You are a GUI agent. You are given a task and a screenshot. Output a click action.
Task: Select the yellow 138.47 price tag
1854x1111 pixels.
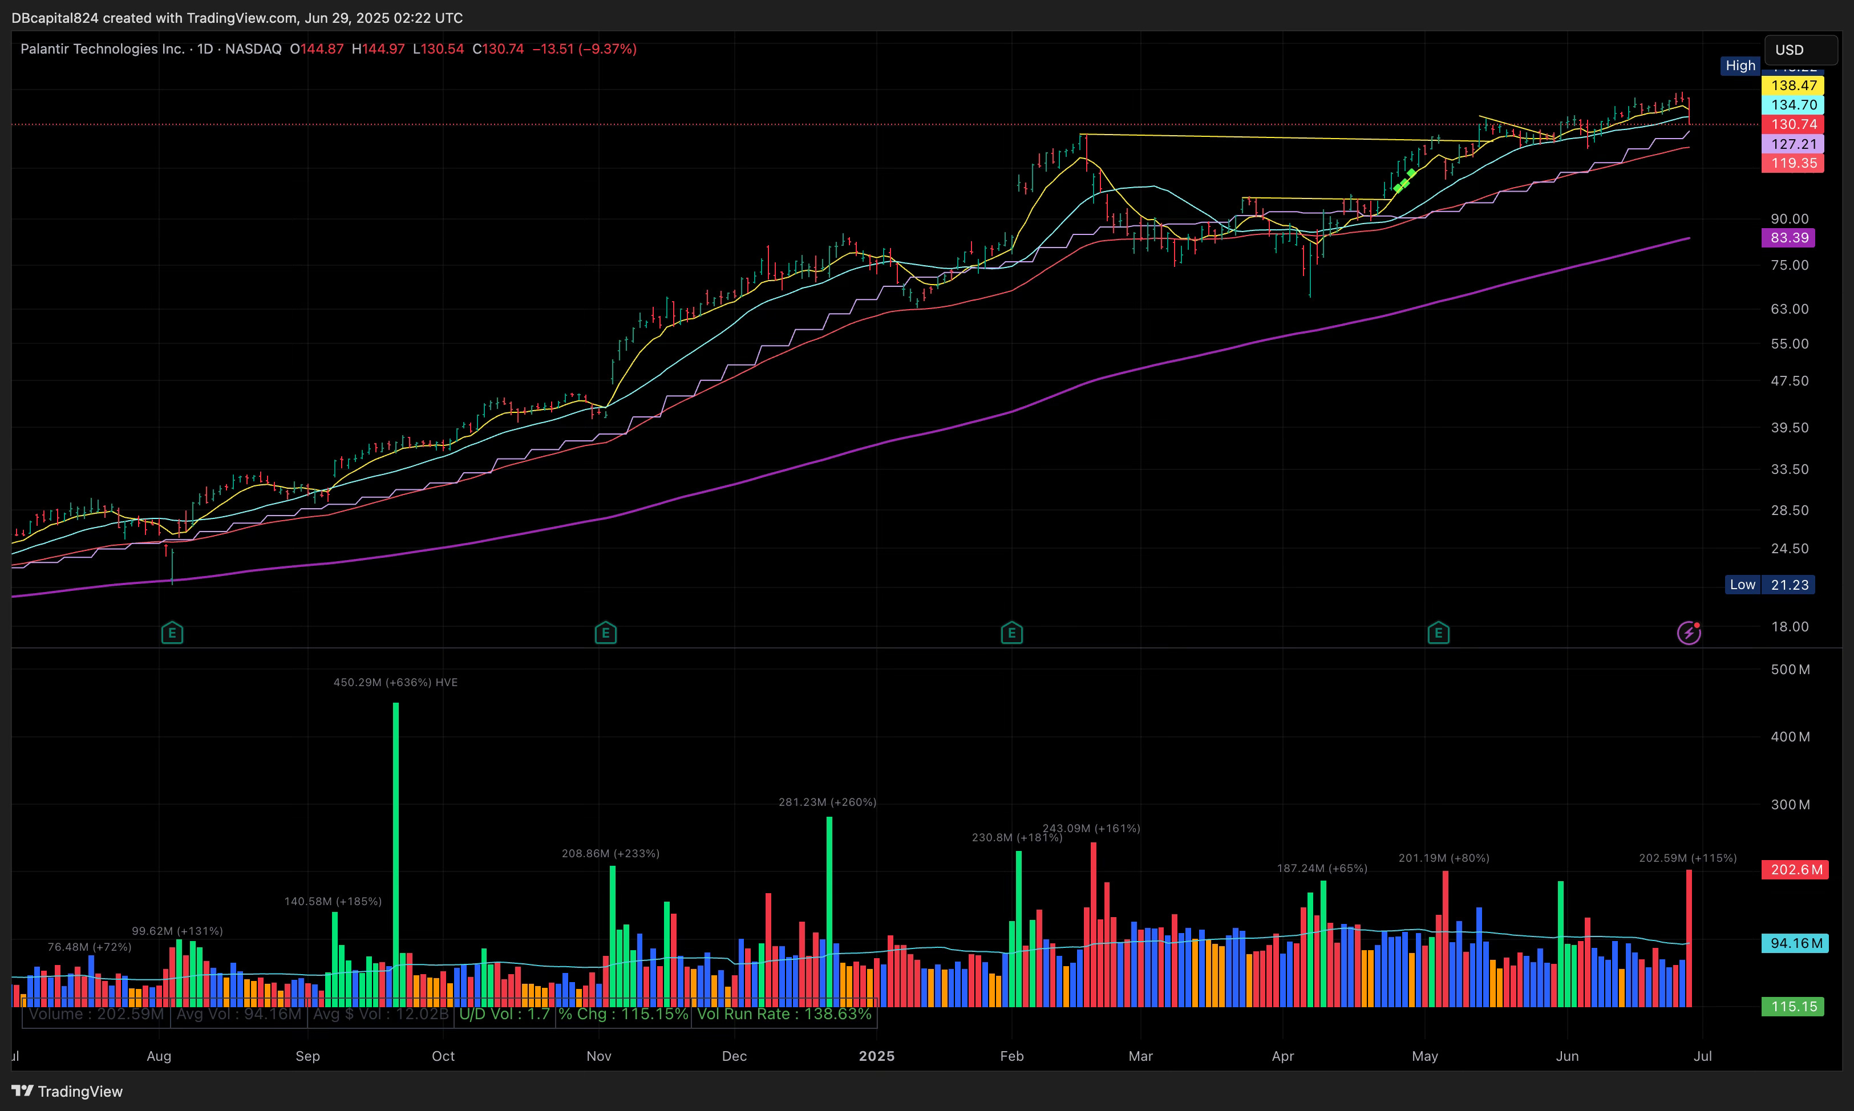tap(1792, 86)
